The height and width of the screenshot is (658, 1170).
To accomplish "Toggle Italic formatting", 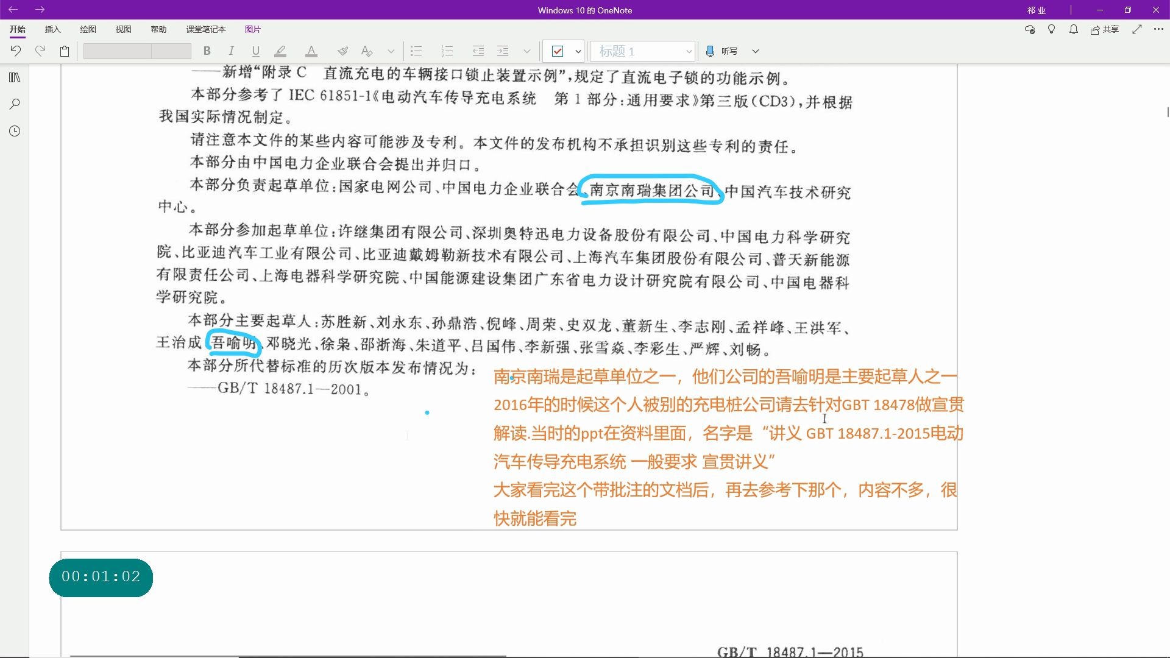I will 231,51.
